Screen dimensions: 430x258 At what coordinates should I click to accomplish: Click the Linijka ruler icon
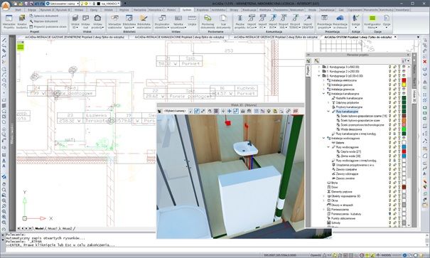click(192, 21)
